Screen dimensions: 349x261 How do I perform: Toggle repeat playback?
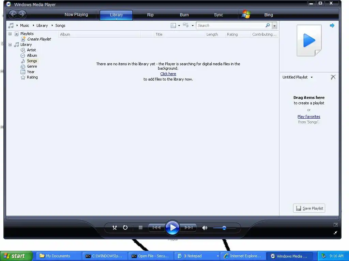click(125, 227)
